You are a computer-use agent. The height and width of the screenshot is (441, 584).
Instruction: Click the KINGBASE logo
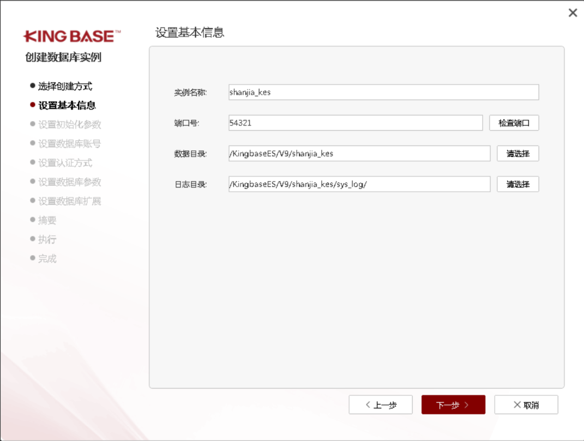pos(72,37)
